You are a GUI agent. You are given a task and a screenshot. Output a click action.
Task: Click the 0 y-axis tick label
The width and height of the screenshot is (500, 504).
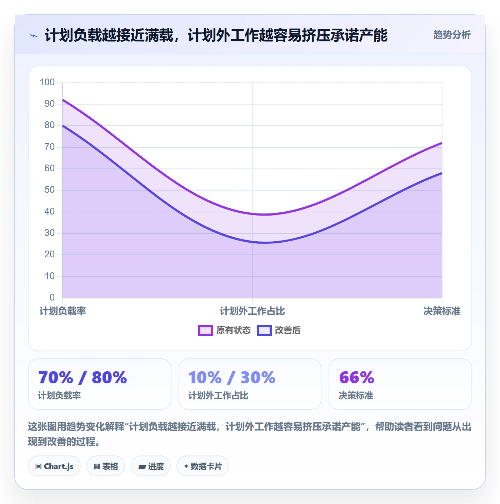[x=52, y=297]
